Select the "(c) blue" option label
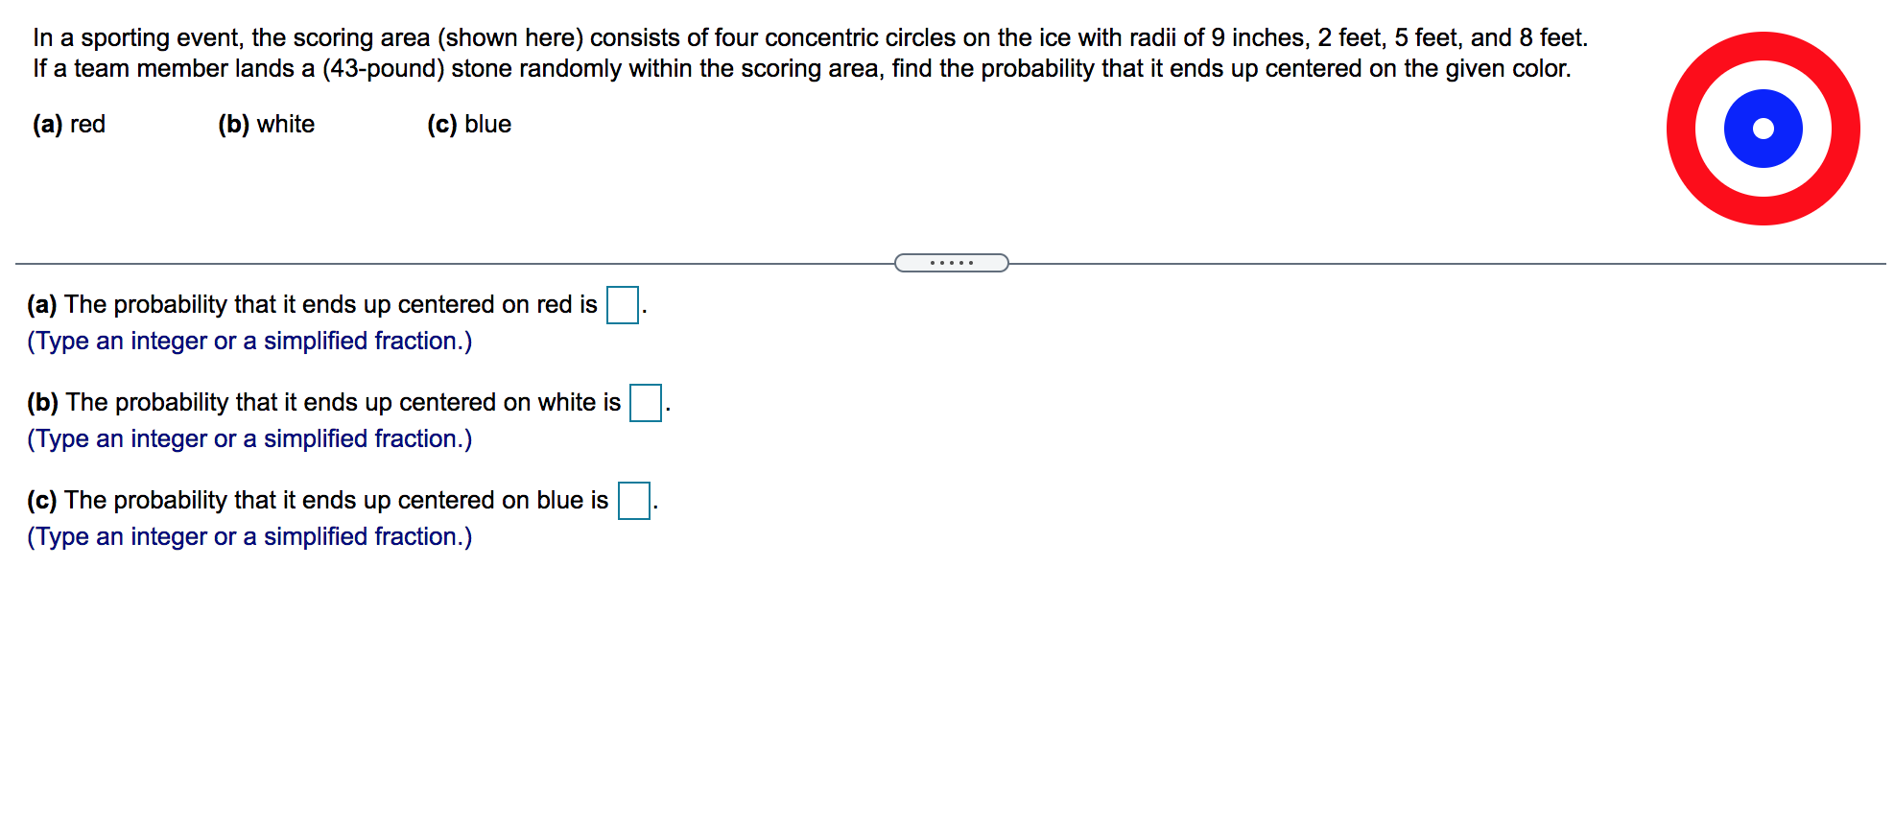This screenshot has width=1894, height=827. click(x=469, y=125)
